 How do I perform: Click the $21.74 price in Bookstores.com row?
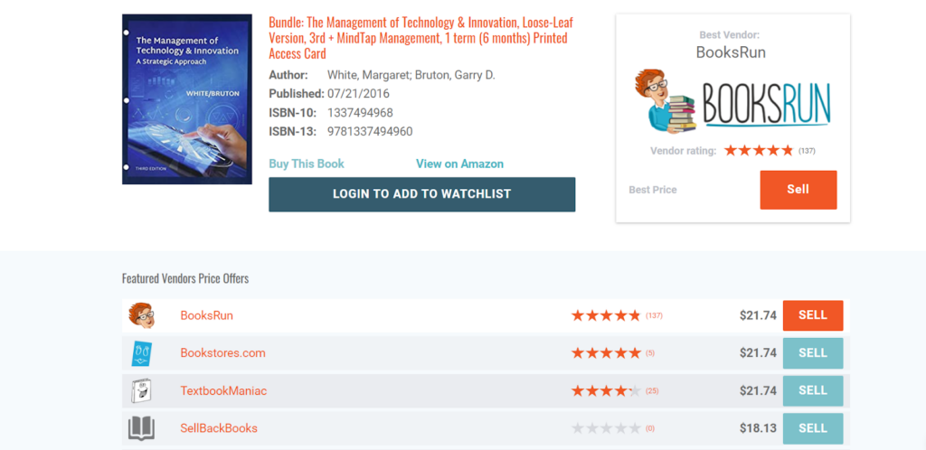[758, 353]
